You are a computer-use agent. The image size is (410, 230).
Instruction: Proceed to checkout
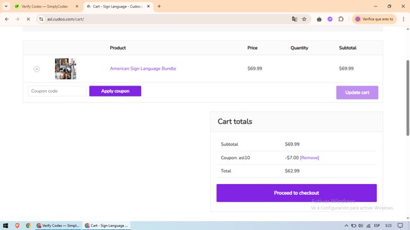click(x=297, y=193)
